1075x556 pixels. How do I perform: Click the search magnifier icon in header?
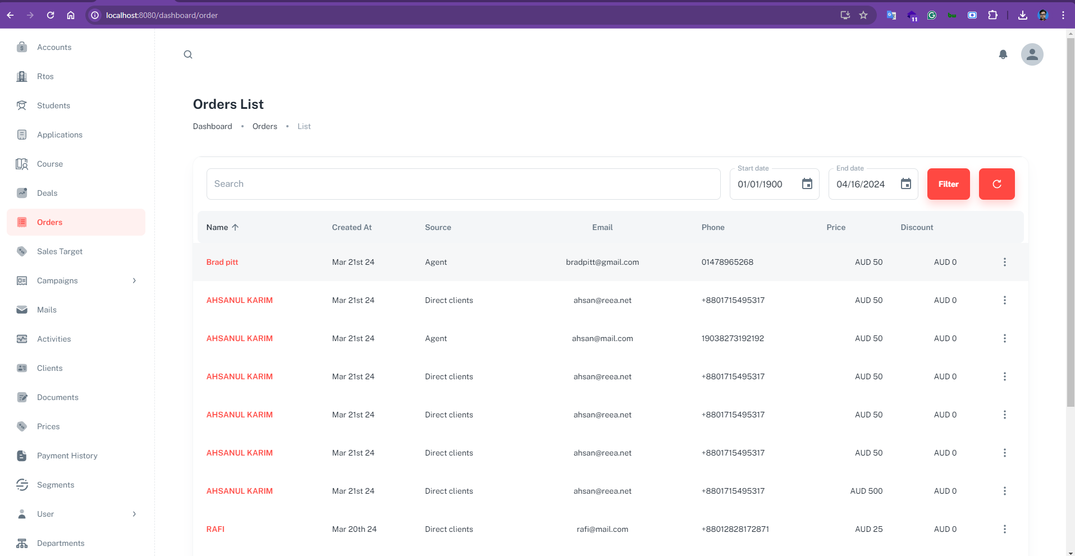click(188, 54)
